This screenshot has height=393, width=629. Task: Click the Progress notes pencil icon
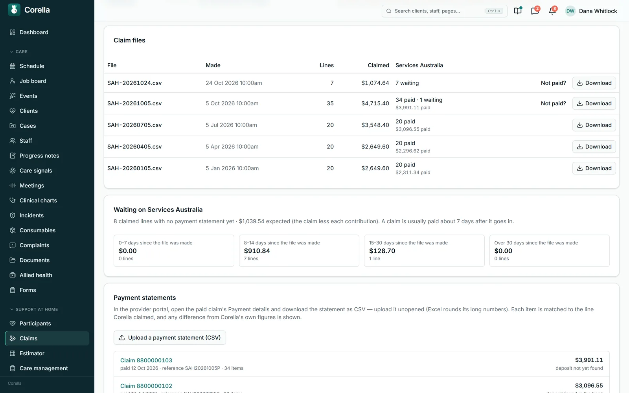pos(13,156)
